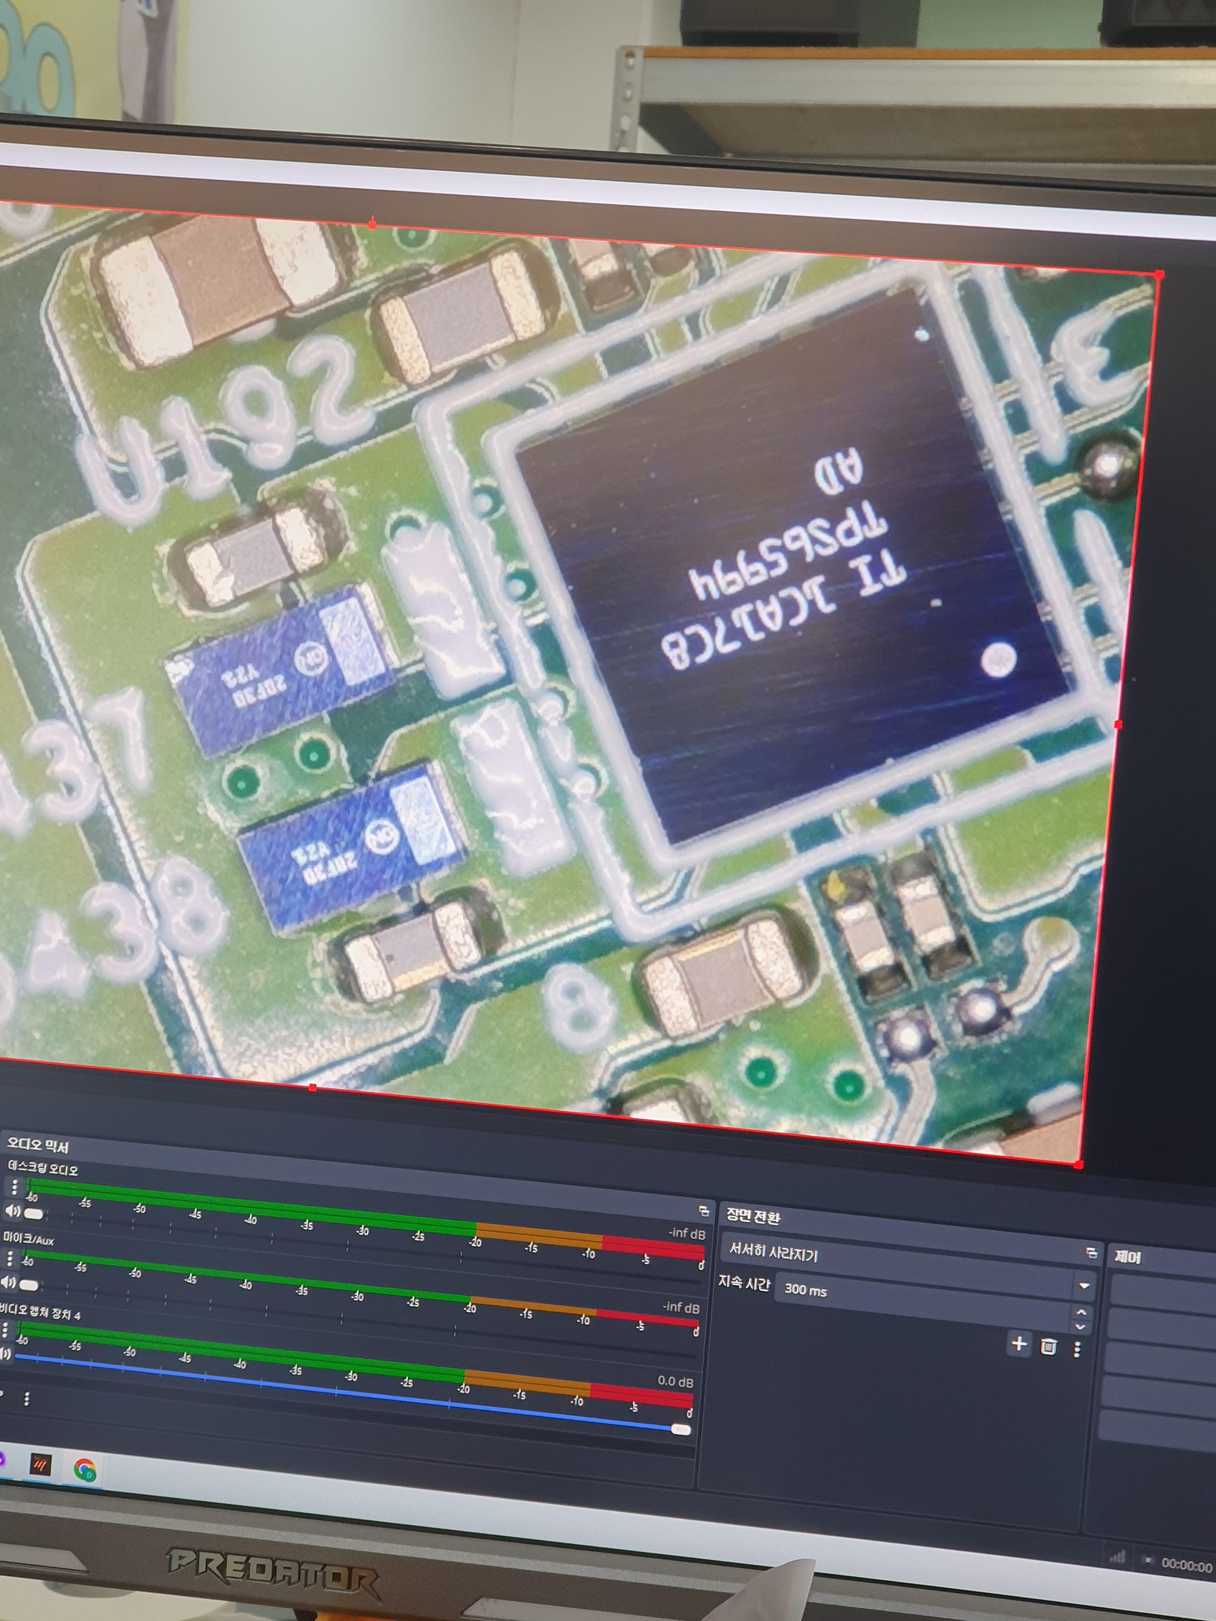Open the 비디오 캡쳐 장치 4 three-dot menu
Viewport: 1216px width, 1621px height.
(x=5, y=1330)
